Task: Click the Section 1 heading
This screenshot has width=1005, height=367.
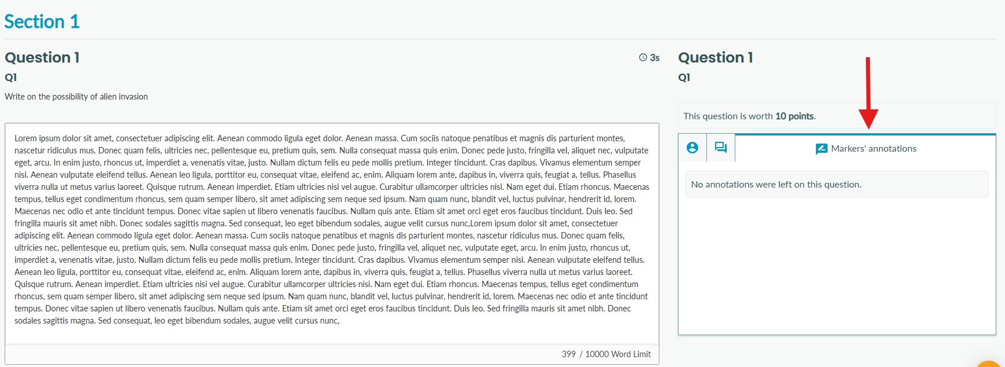Action: click(x=42, y=22)
